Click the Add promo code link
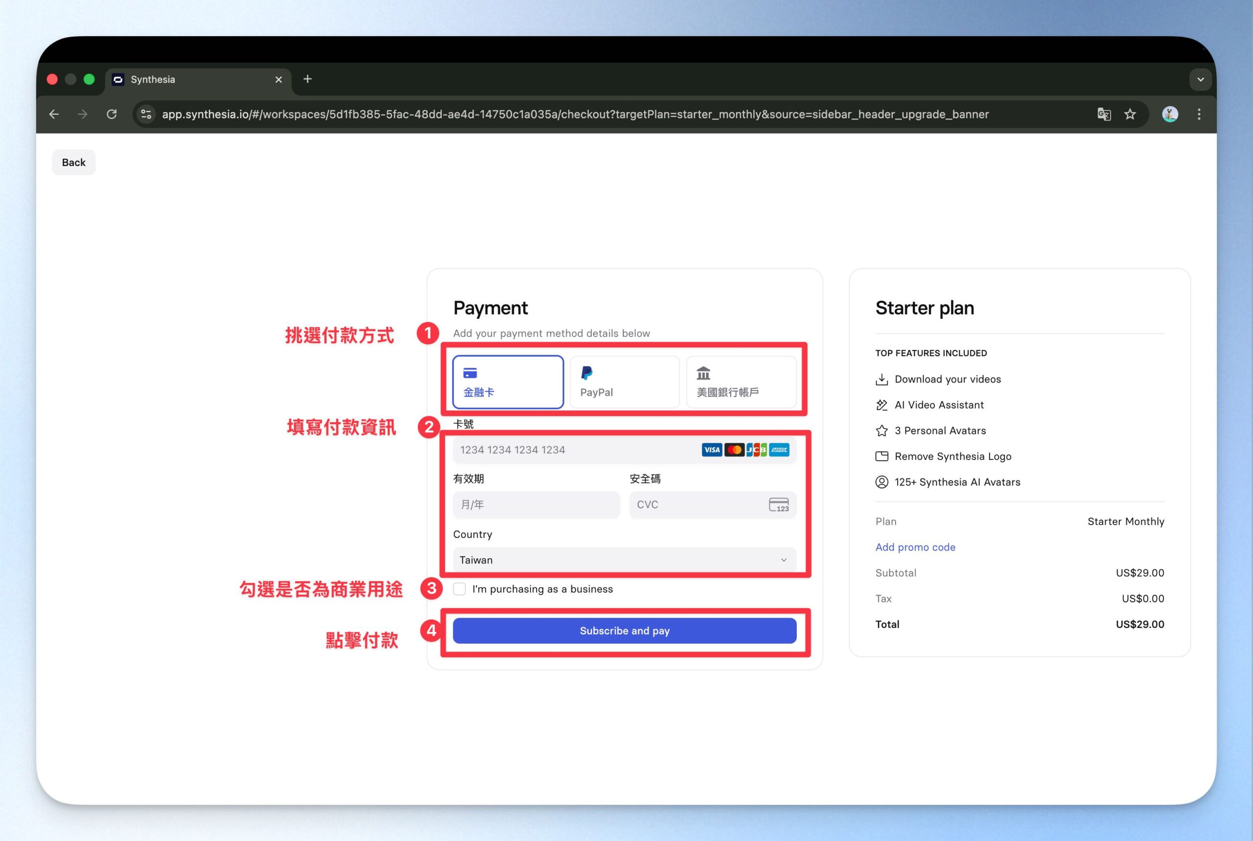Image resolution: width=1253 pixels, height=841 pixels. (915, 547)
